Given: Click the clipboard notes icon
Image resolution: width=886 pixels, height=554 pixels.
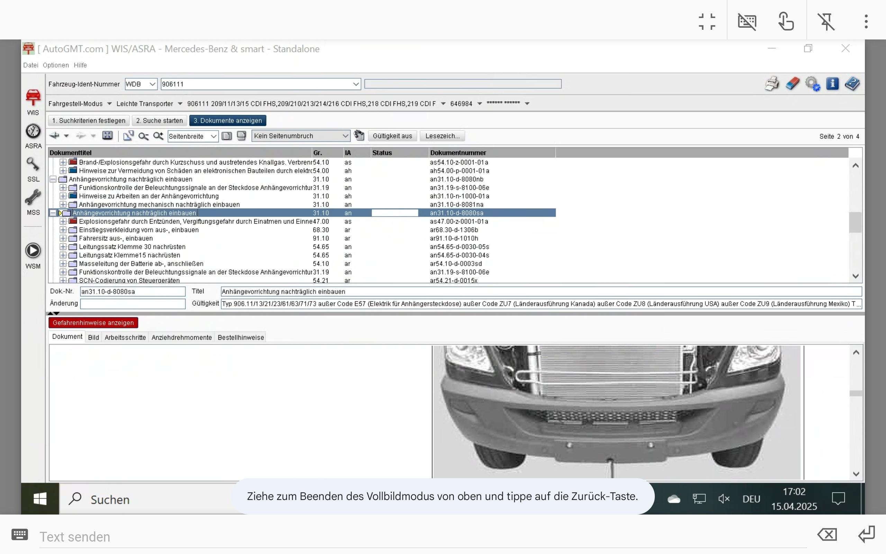Looking at the screenshot, I should pos(359,136).
